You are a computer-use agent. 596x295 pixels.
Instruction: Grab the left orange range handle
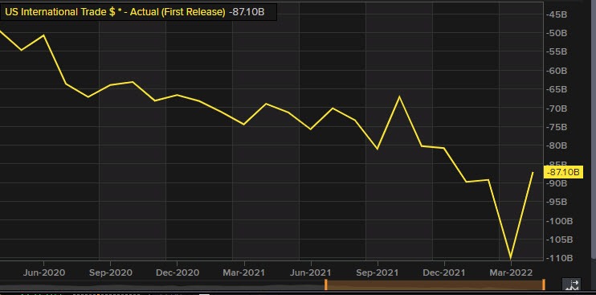(325, 285)
